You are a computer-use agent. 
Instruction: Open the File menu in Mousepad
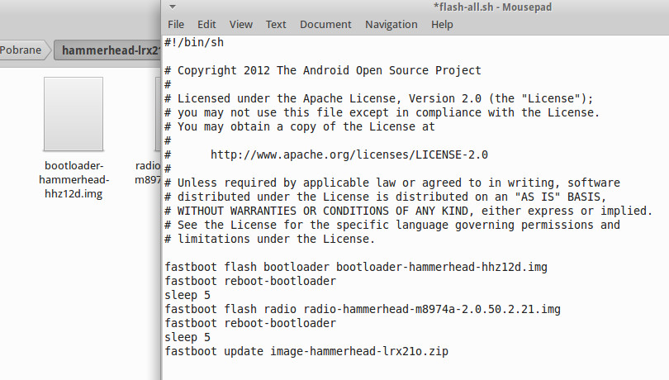(176, 24)
